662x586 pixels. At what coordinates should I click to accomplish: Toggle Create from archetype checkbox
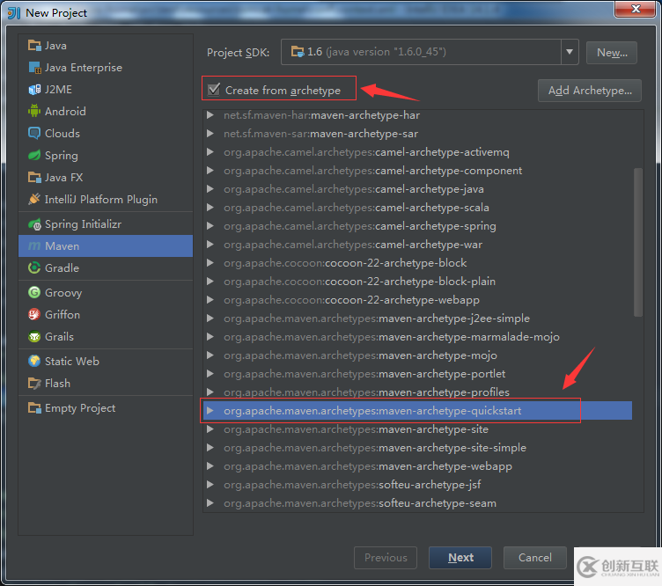coord(214,90)
